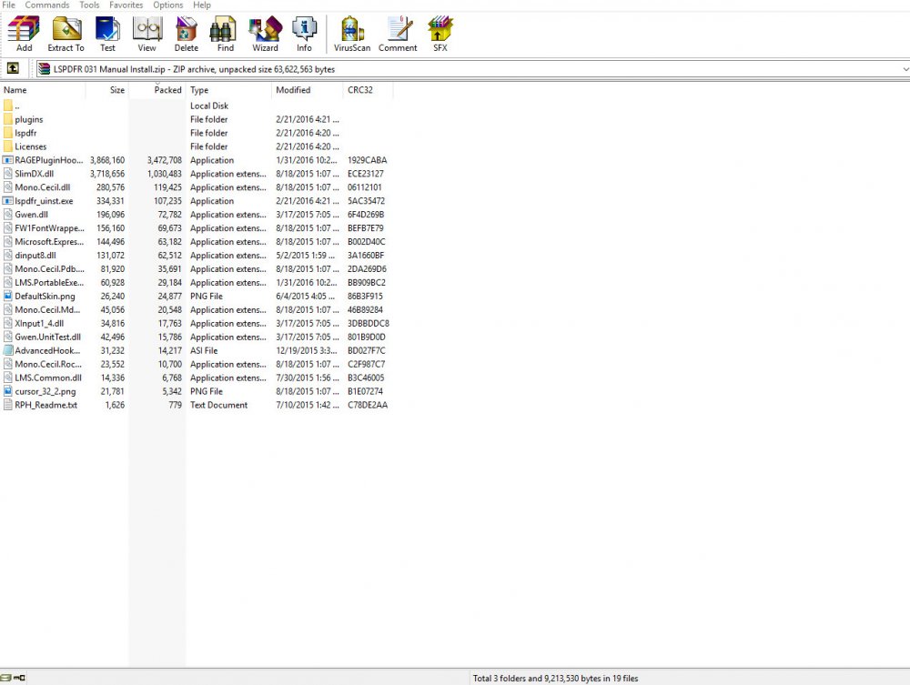This screenshot has height=685, width=910.
Task: Click the 'Text Document' type cell
Action: coord(218,405)
